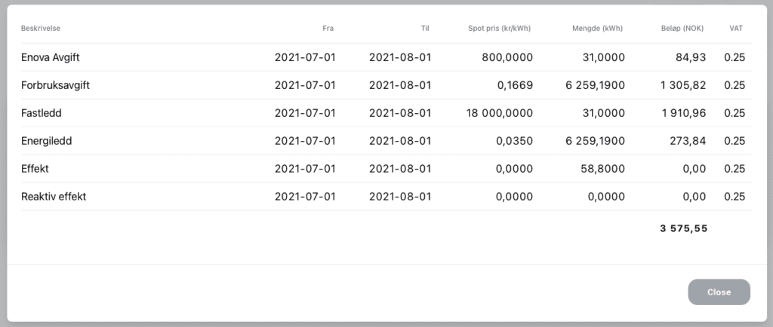Click the Mengde (kWh) column header
Screen dimensions: 773x327
point(598,29)
